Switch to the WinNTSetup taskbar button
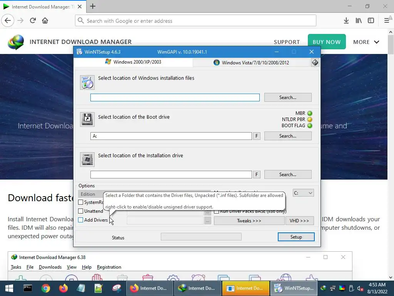The image size is (394, 296). 294,288
